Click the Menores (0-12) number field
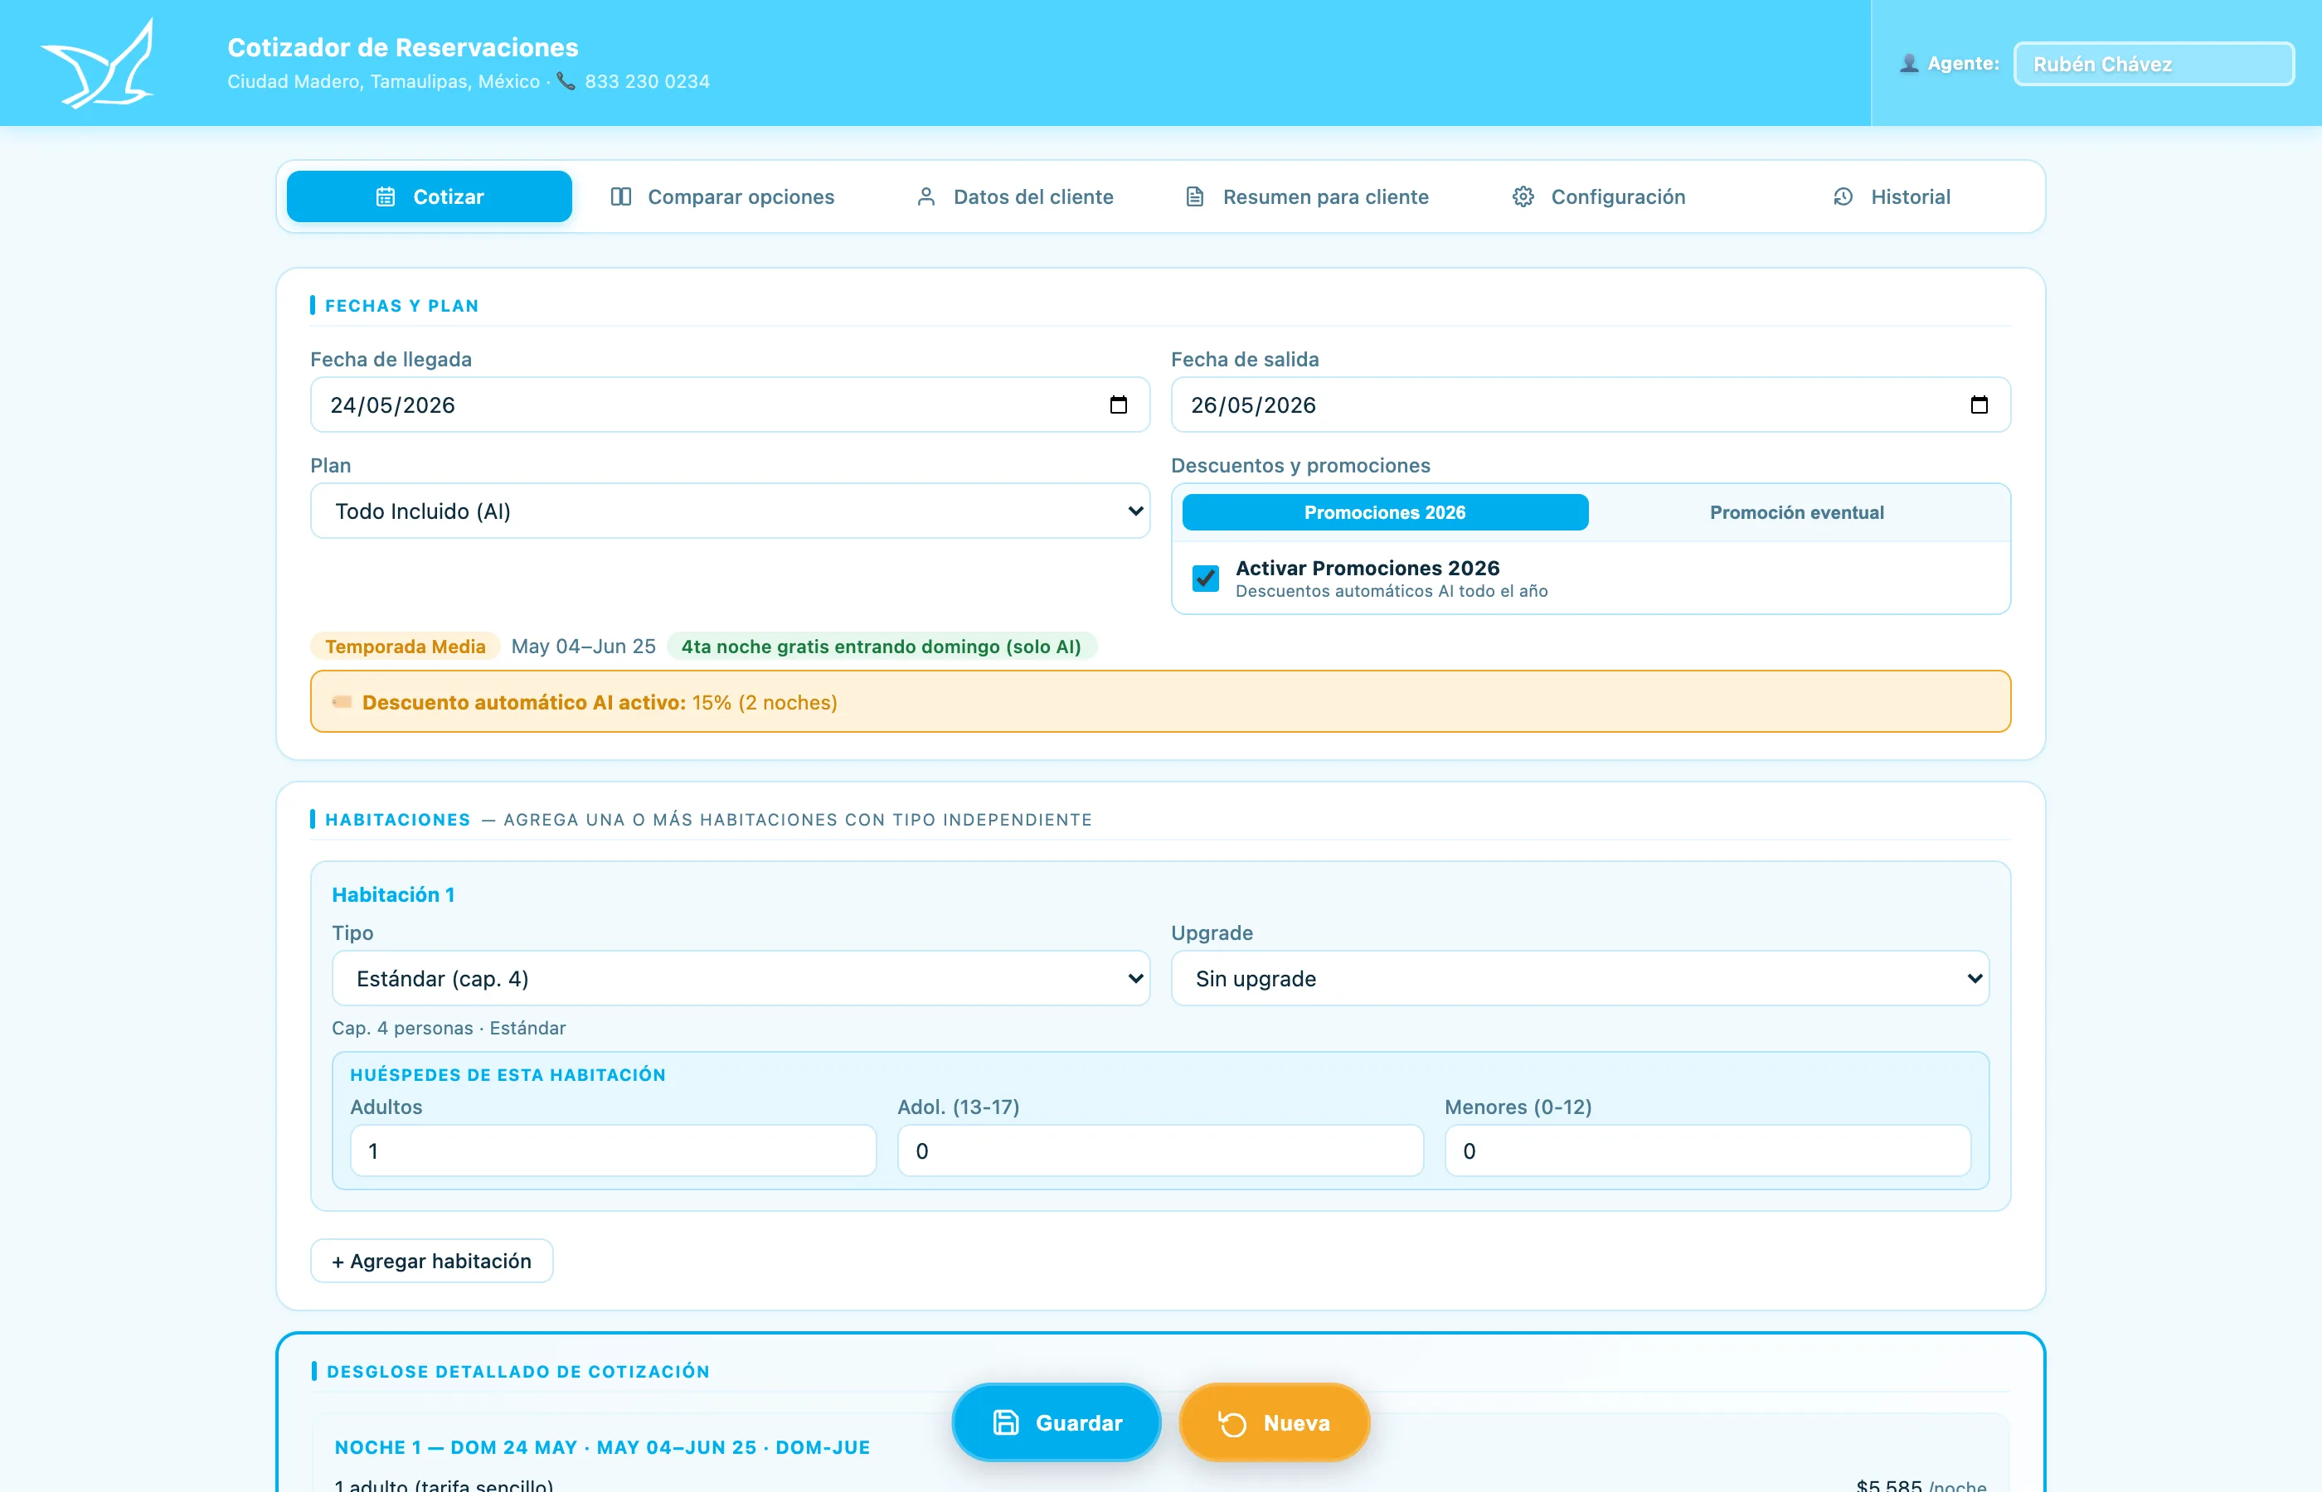Screen dimensions: 2322x1492 (x=1707, y=1151)
